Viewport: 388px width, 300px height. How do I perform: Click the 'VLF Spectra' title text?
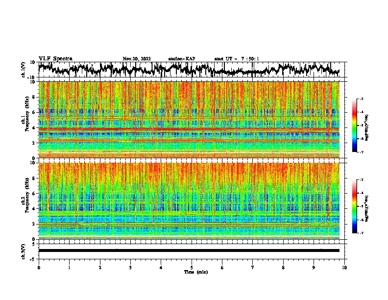pos(55,59)
